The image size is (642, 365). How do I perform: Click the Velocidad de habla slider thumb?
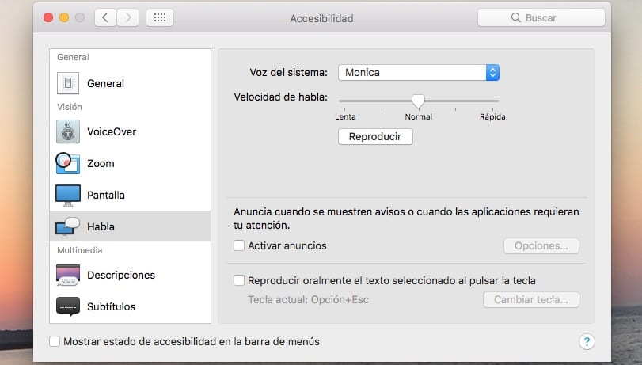click(418, 101)
